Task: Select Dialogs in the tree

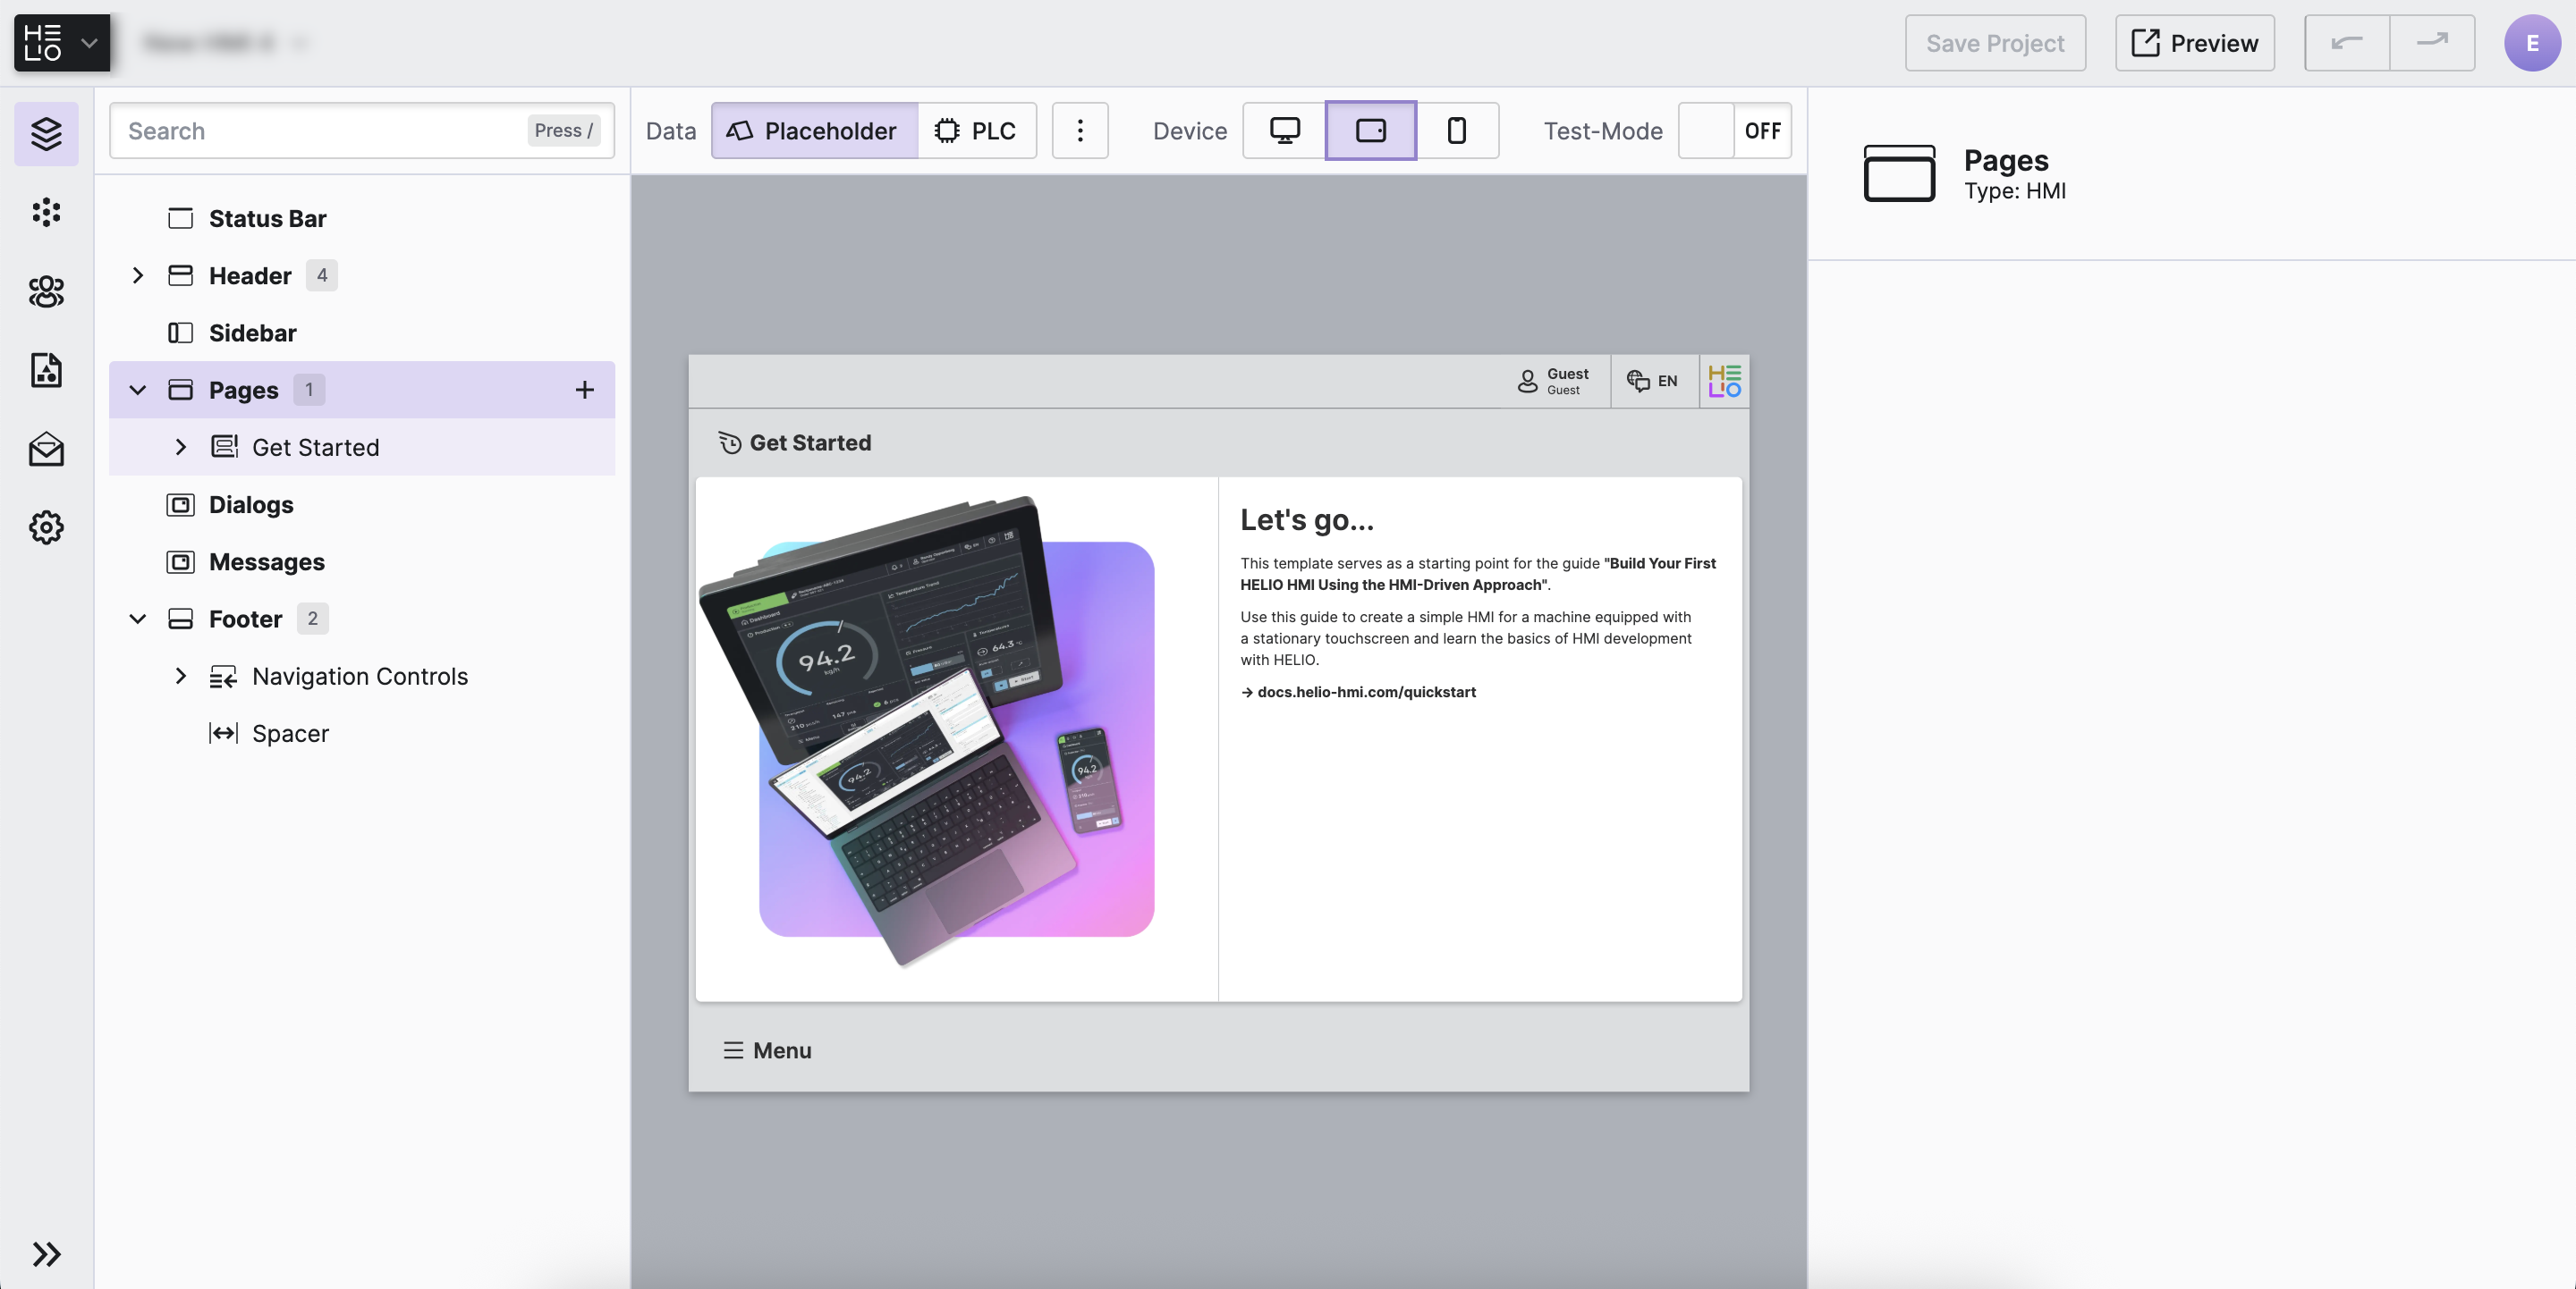Action: pyautogui.click(x=250, y=505)
